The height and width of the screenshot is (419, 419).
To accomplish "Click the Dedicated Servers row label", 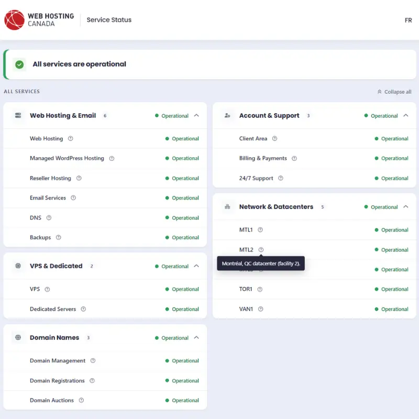I will [53, 309].
